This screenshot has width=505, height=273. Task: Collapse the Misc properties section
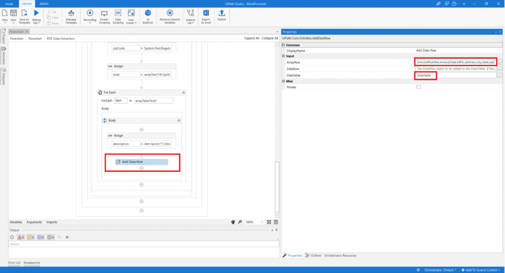pos(284,81)
